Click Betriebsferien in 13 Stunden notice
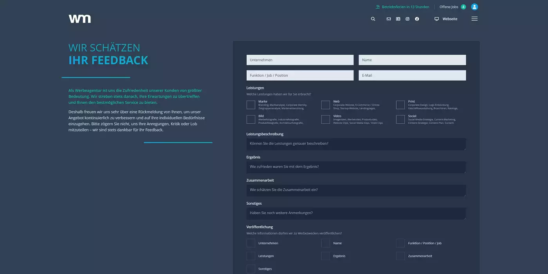 click(402, 7)
